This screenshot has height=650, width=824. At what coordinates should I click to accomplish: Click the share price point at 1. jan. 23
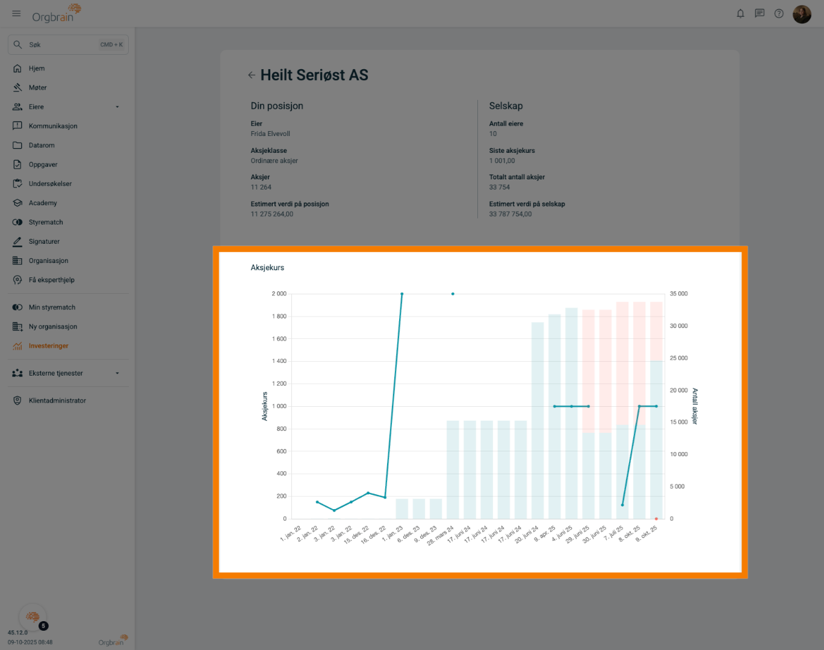[x=402, y=294]
